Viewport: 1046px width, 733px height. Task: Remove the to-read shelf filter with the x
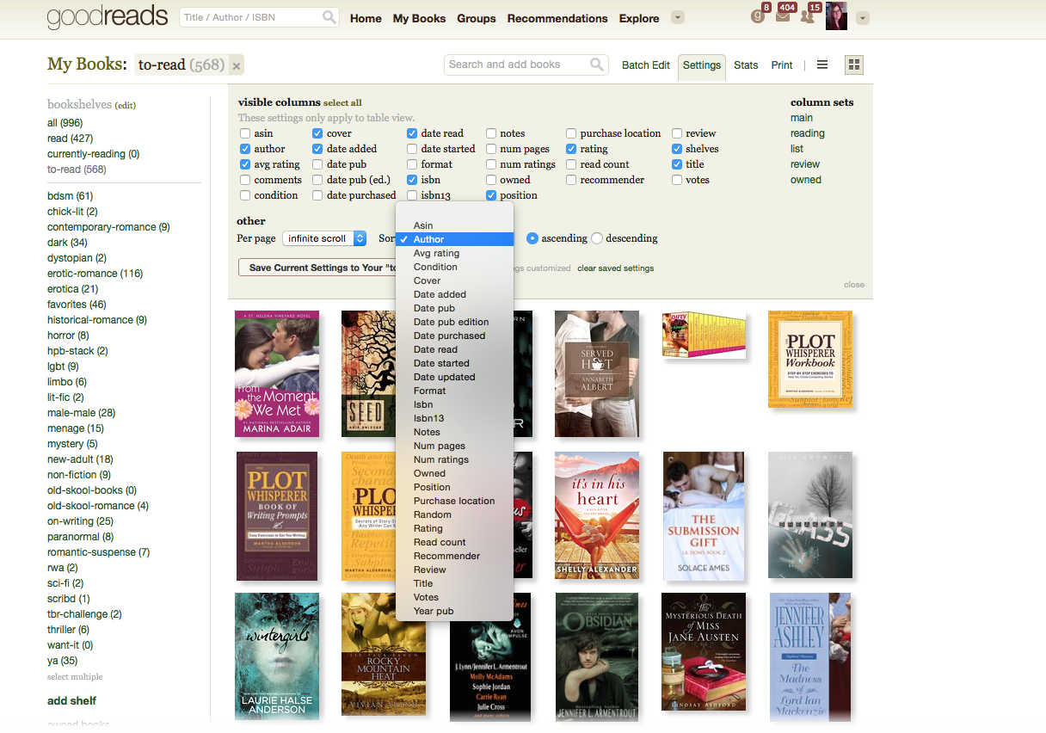point(237,65)
